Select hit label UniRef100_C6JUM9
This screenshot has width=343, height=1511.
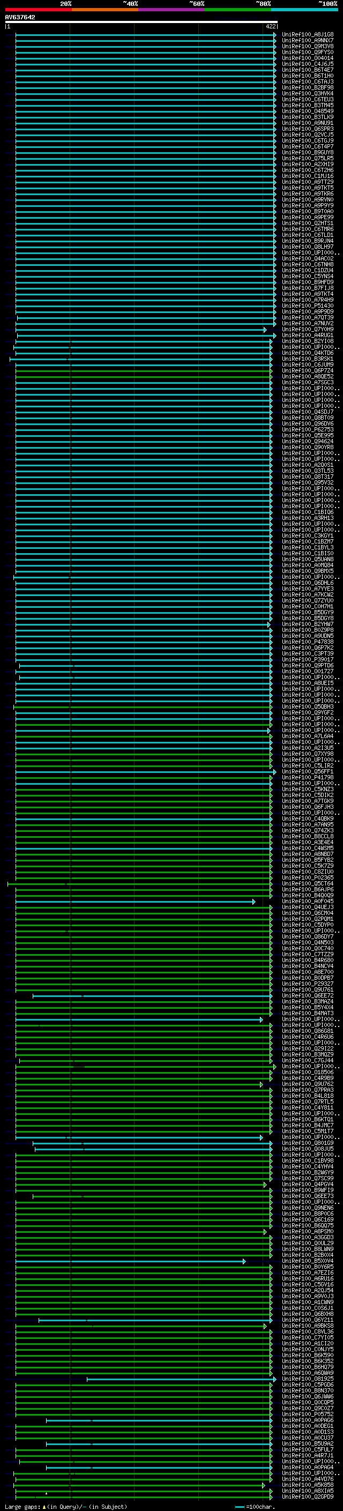pos(308,365)
